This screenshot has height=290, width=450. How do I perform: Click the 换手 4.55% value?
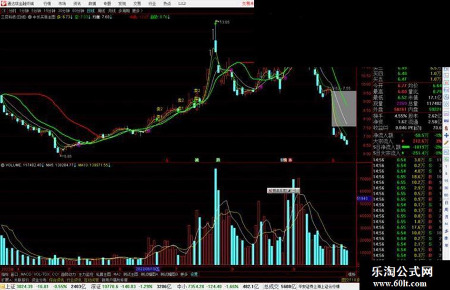click(x=400, y=116)
